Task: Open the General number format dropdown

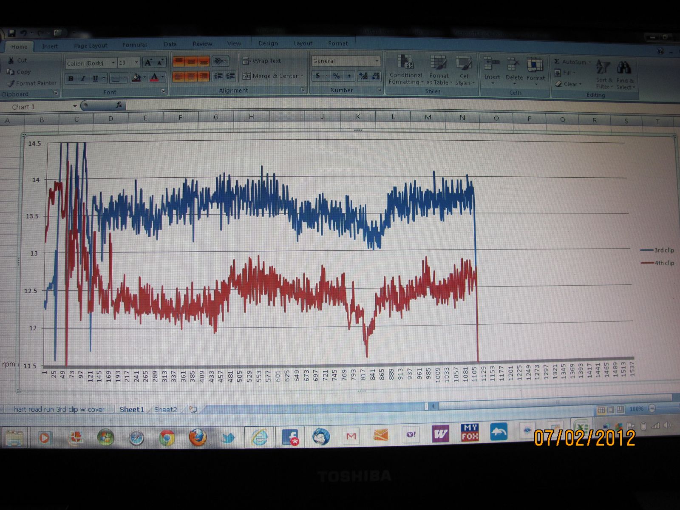Action: click(377, 61)
